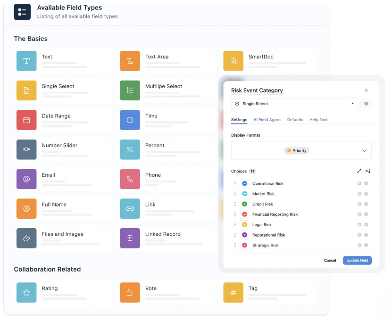Choose the Date Range calendar icon
This screenshot has width=392, height=321.
(26, 120)
